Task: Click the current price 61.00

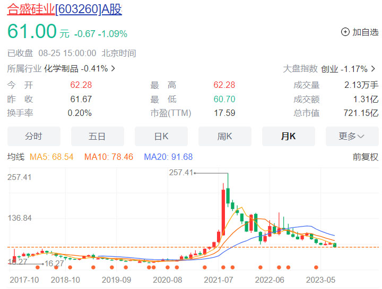Action: (32, 31)
